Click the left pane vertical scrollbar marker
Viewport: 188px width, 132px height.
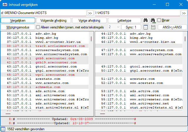(x=91, y=39)
